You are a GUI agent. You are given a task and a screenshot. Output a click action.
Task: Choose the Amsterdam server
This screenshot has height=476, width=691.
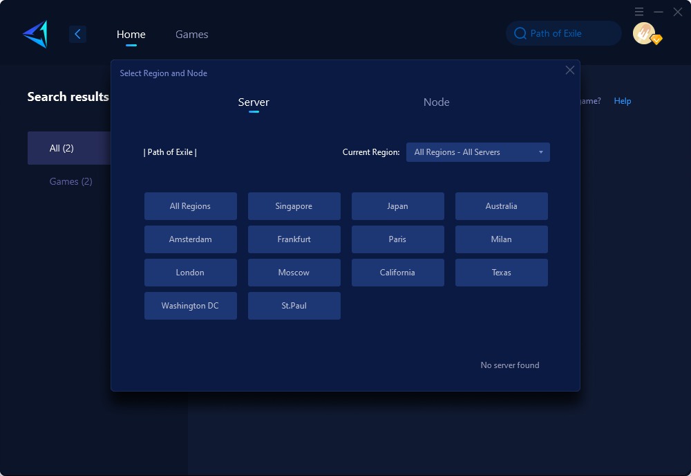(191, 239)
